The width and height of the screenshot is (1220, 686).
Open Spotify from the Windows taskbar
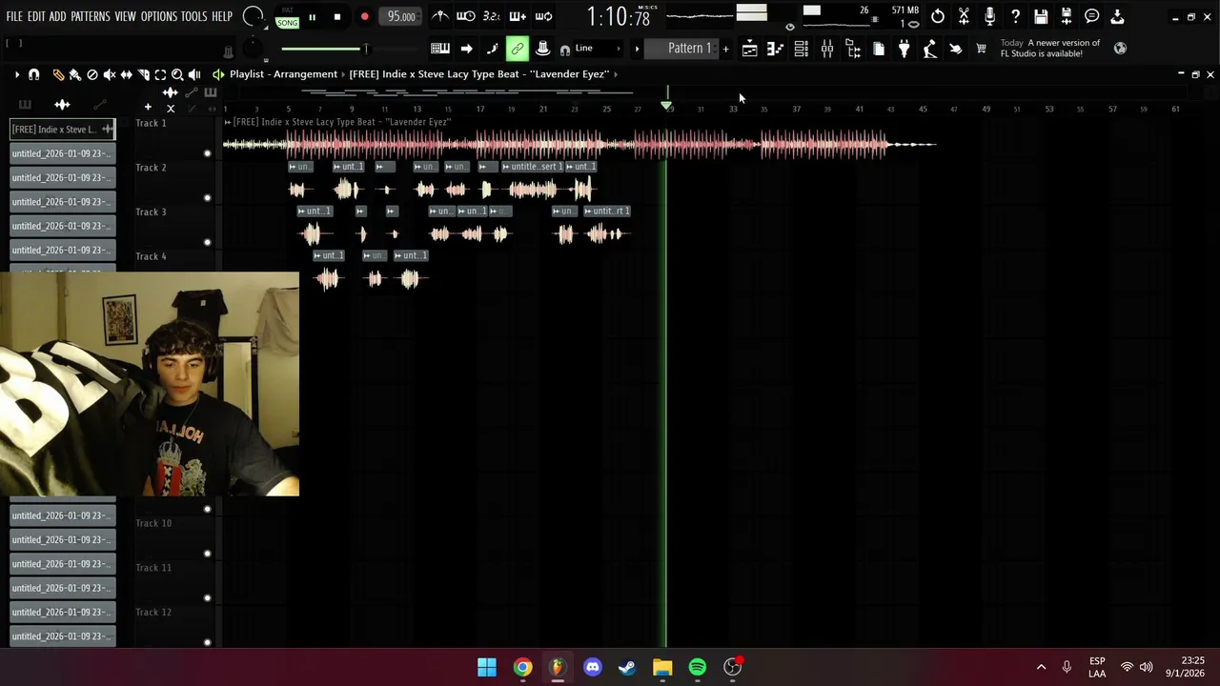[698, 667]
